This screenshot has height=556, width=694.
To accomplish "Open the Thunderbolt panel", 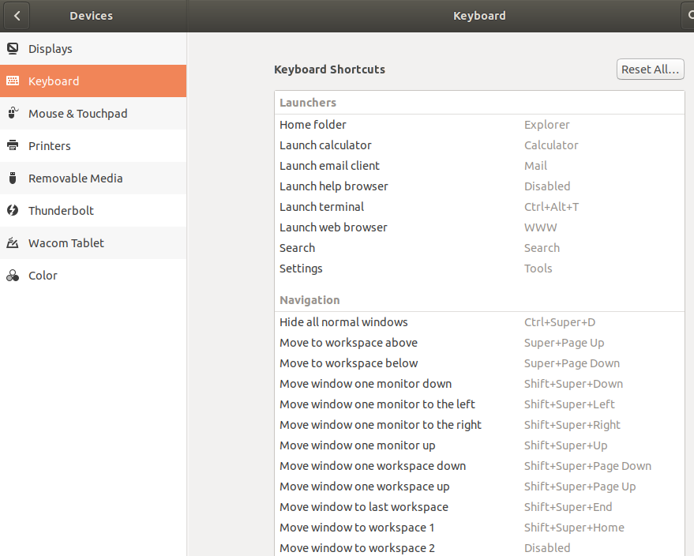I will click(93, 210).
